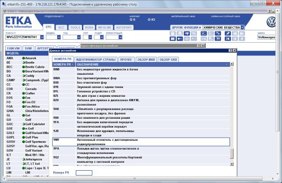Click the Номера PR input field
The height and width of the screenshot is (183, 282).
pyautogui.click(x=84, y=173)
